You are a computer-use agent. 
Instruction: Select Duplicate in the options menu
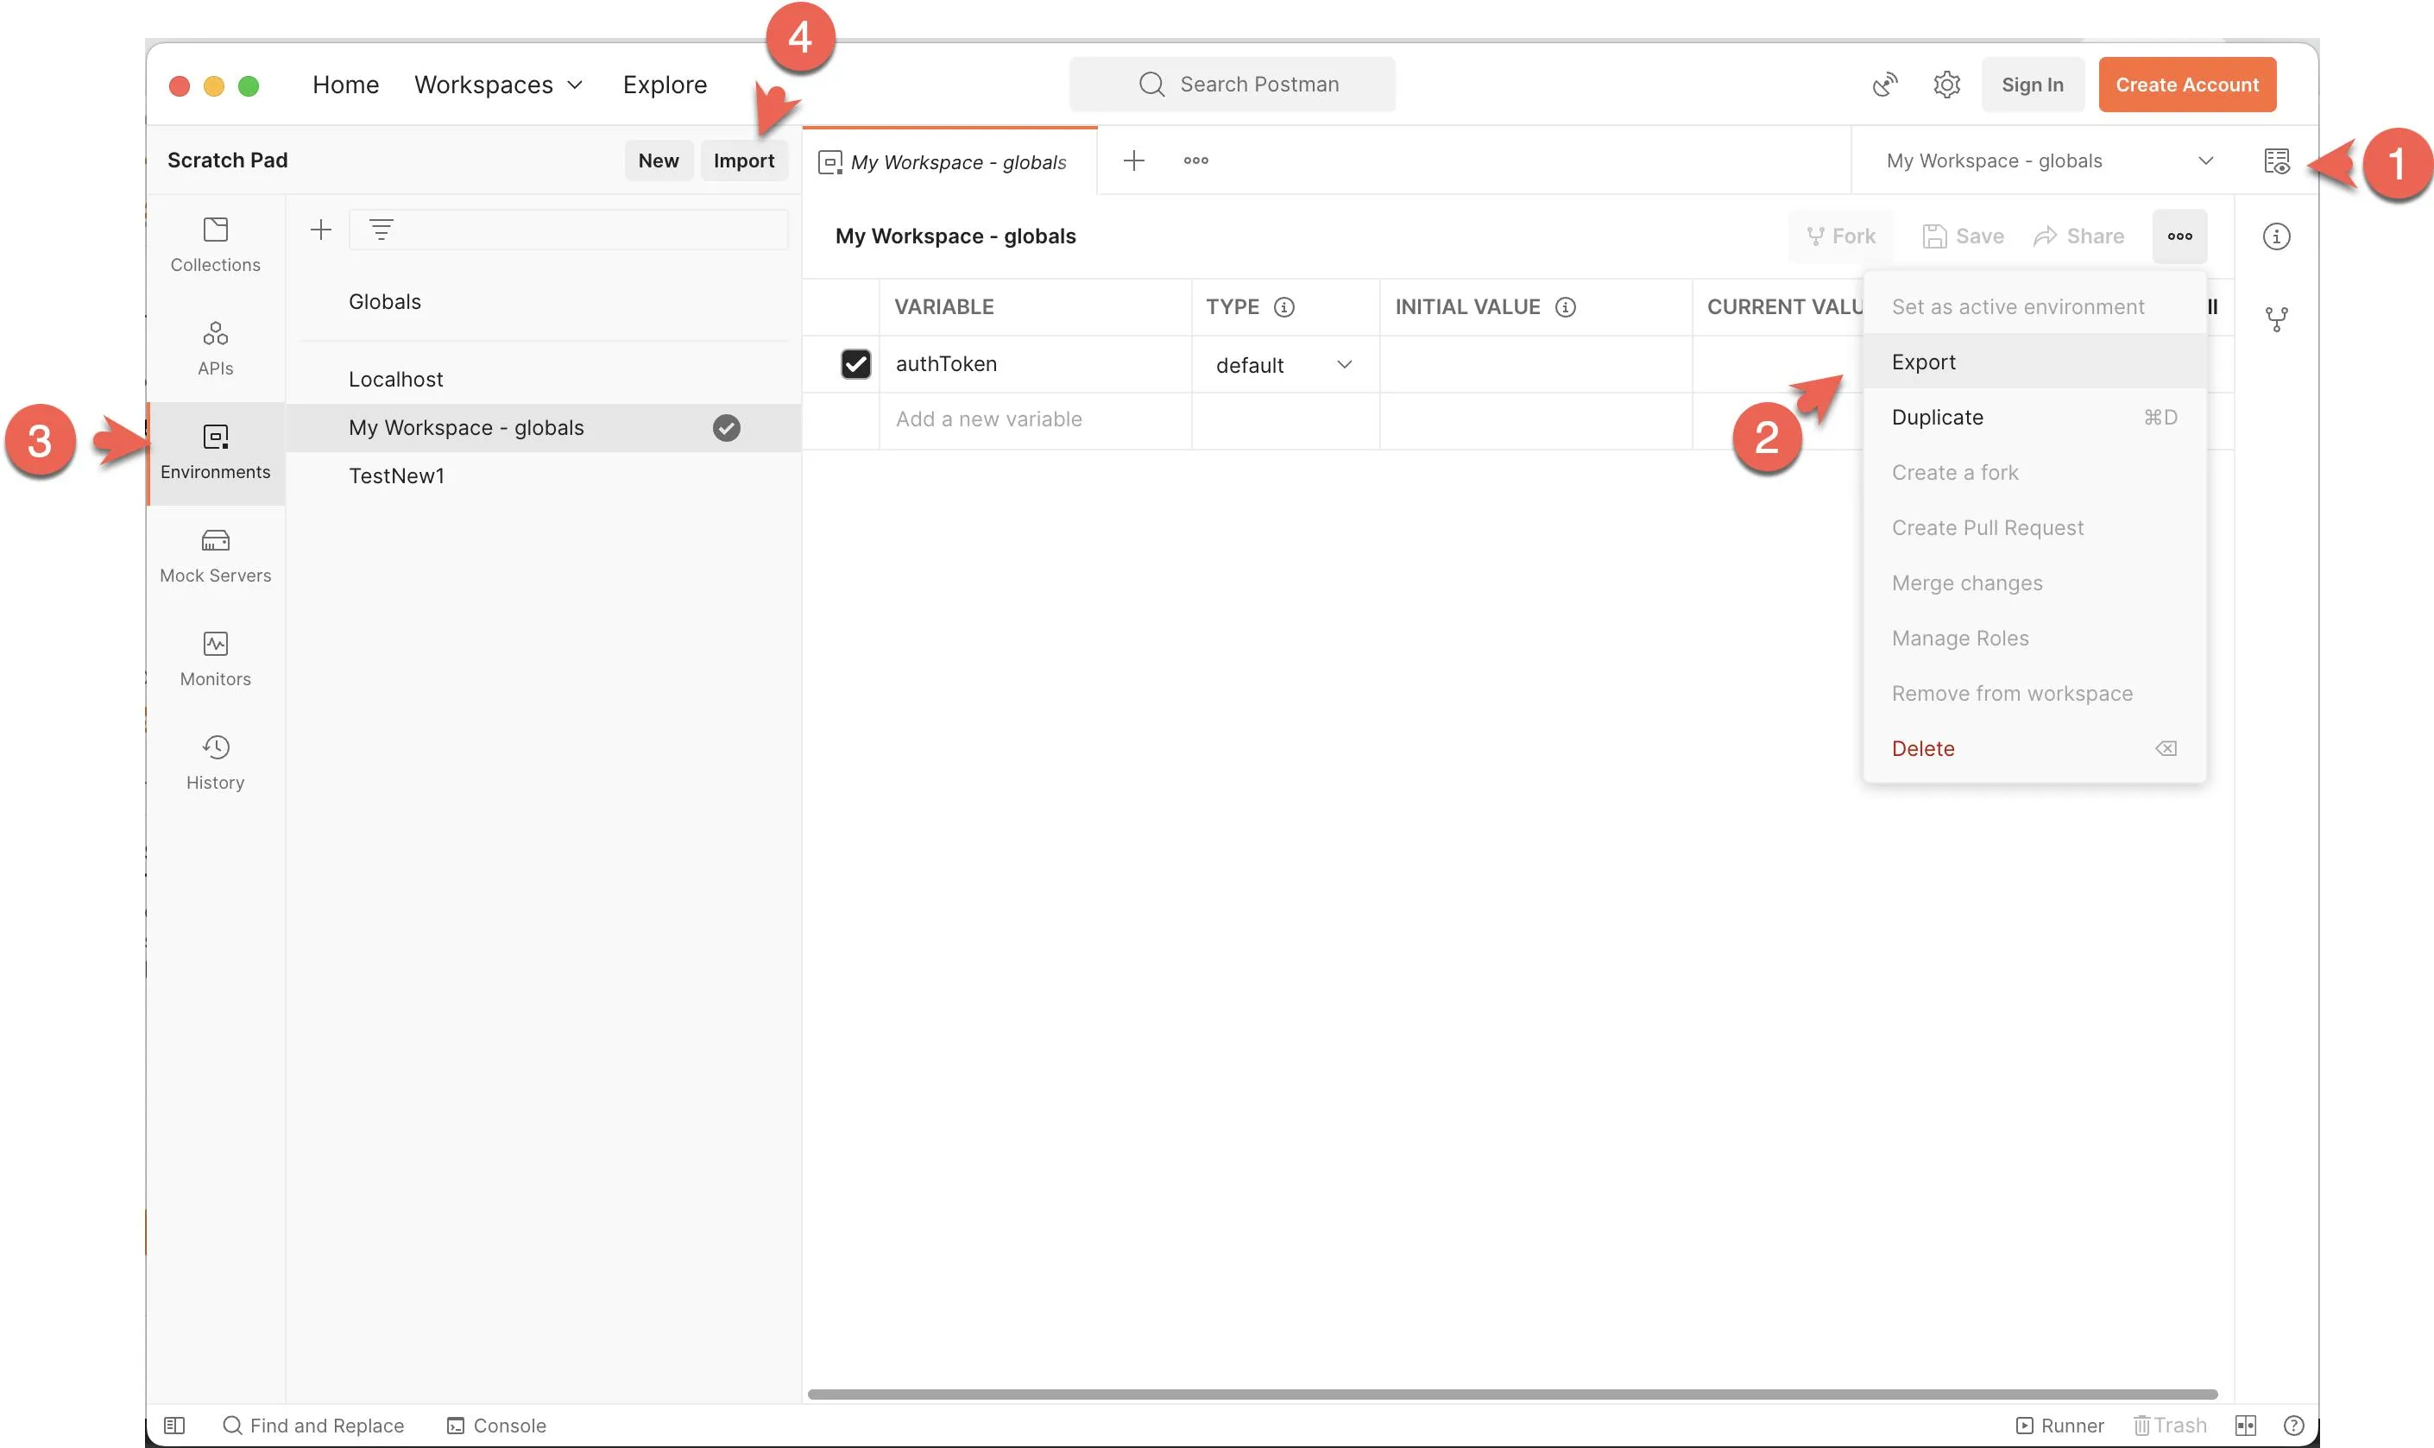click(x=1936, y=418)
